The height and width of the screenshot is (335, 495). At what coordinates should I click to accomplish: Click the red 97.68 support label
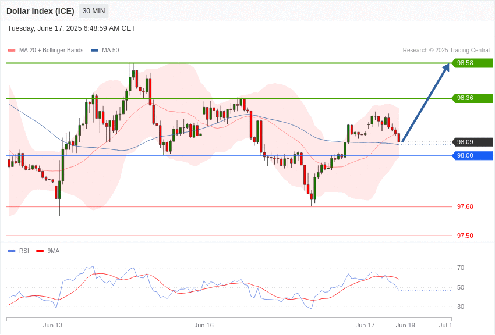465,206
